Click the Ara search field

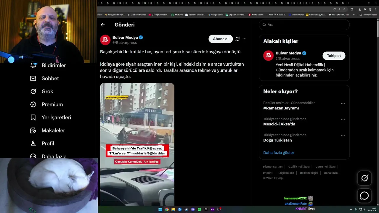coord(304,25)
